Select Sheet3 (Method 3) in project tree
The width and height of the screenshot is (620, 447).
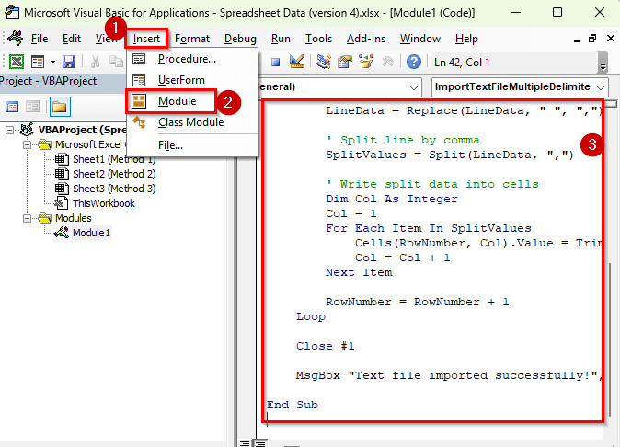(x=114, y=189)
